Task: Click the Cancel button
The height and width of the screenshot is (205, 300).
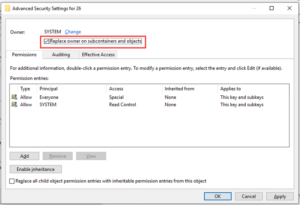Action: coord(249,196)
